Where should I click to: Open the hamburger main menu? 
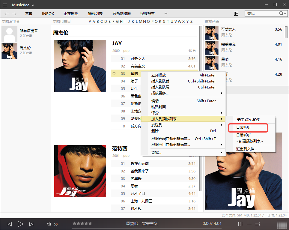point(5,5)
